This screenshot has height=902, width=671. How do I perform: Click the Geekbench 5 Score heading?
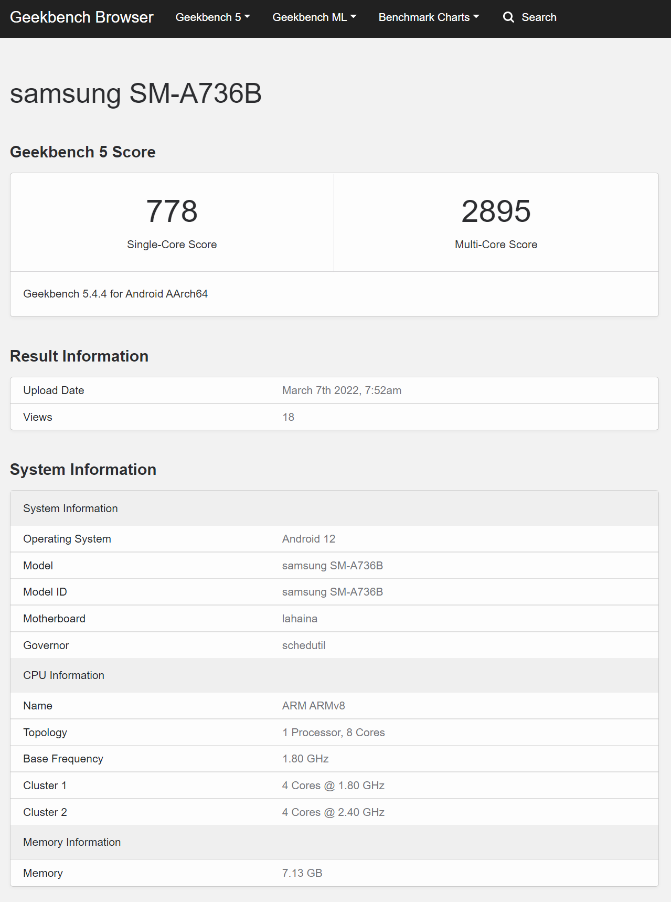click(x=83, y=152)
